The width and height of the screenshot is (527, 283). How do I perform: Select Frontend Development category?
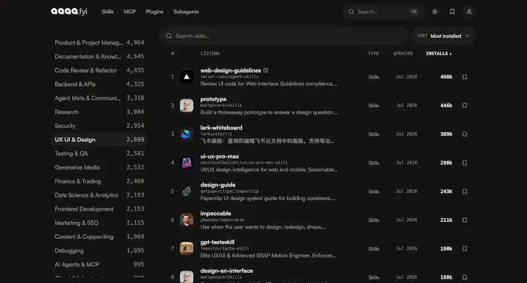pos(99,209)
